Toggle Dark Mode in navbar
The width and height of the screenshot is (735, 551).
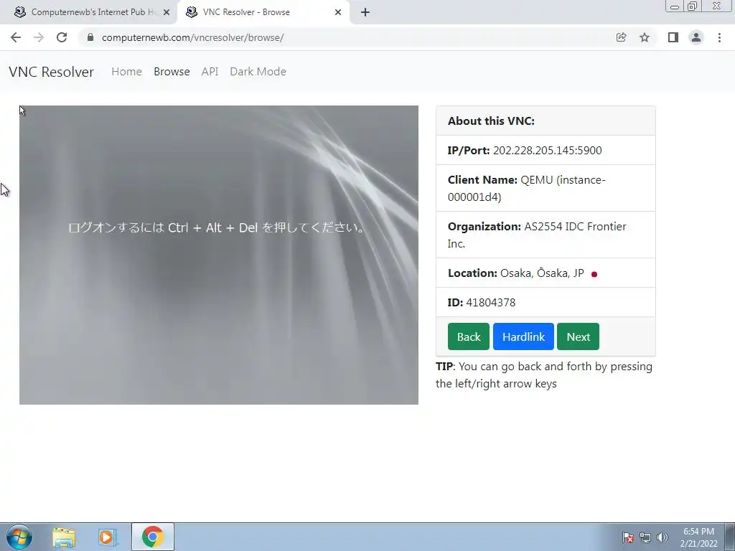[x=258, y=72]
